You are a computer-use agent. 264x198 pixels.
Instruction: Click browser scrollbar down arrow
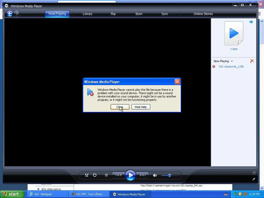[262, 188]
